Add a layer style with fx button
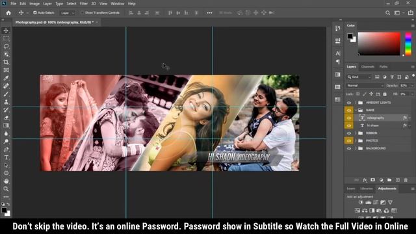Viewport: 416px width, 234px height. pos(365,180)
